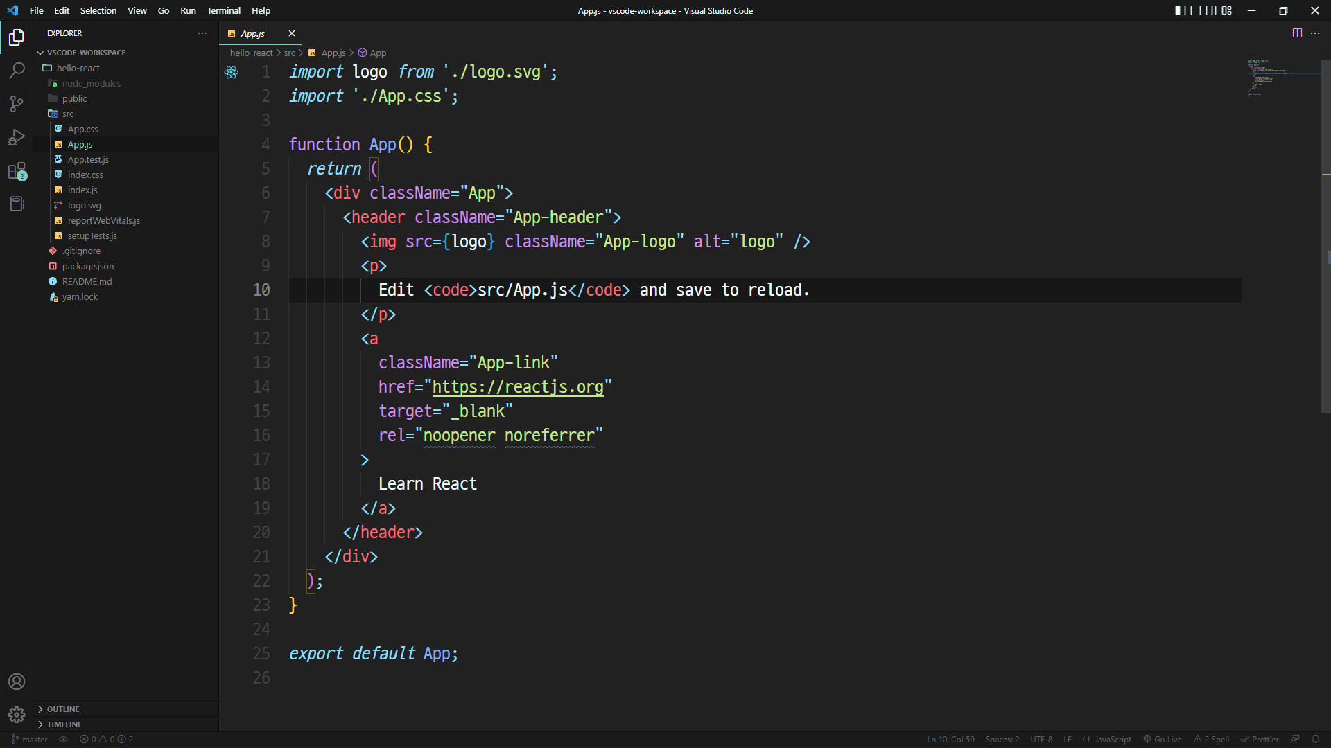The height and width of the screenshot is (748, 1331).
Task: Open Source Control view
Action: pyautogui.click(x=17, y=104)
